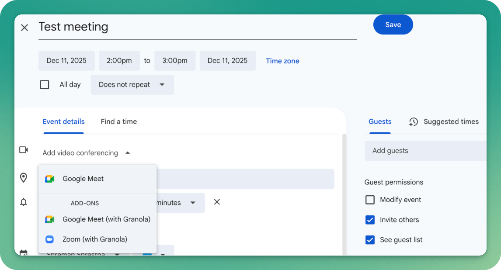This screenshot has height=270, width=501.
Task: Click the video camera conferencing icon
Action: pyautogui.click(x=24, y=150)
